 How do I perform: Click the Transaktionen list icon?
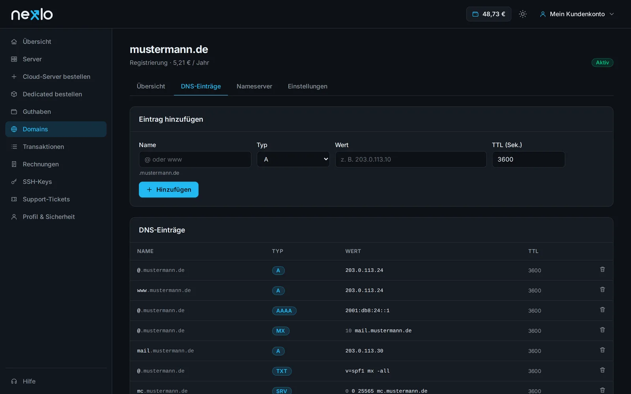click(14, 147)
